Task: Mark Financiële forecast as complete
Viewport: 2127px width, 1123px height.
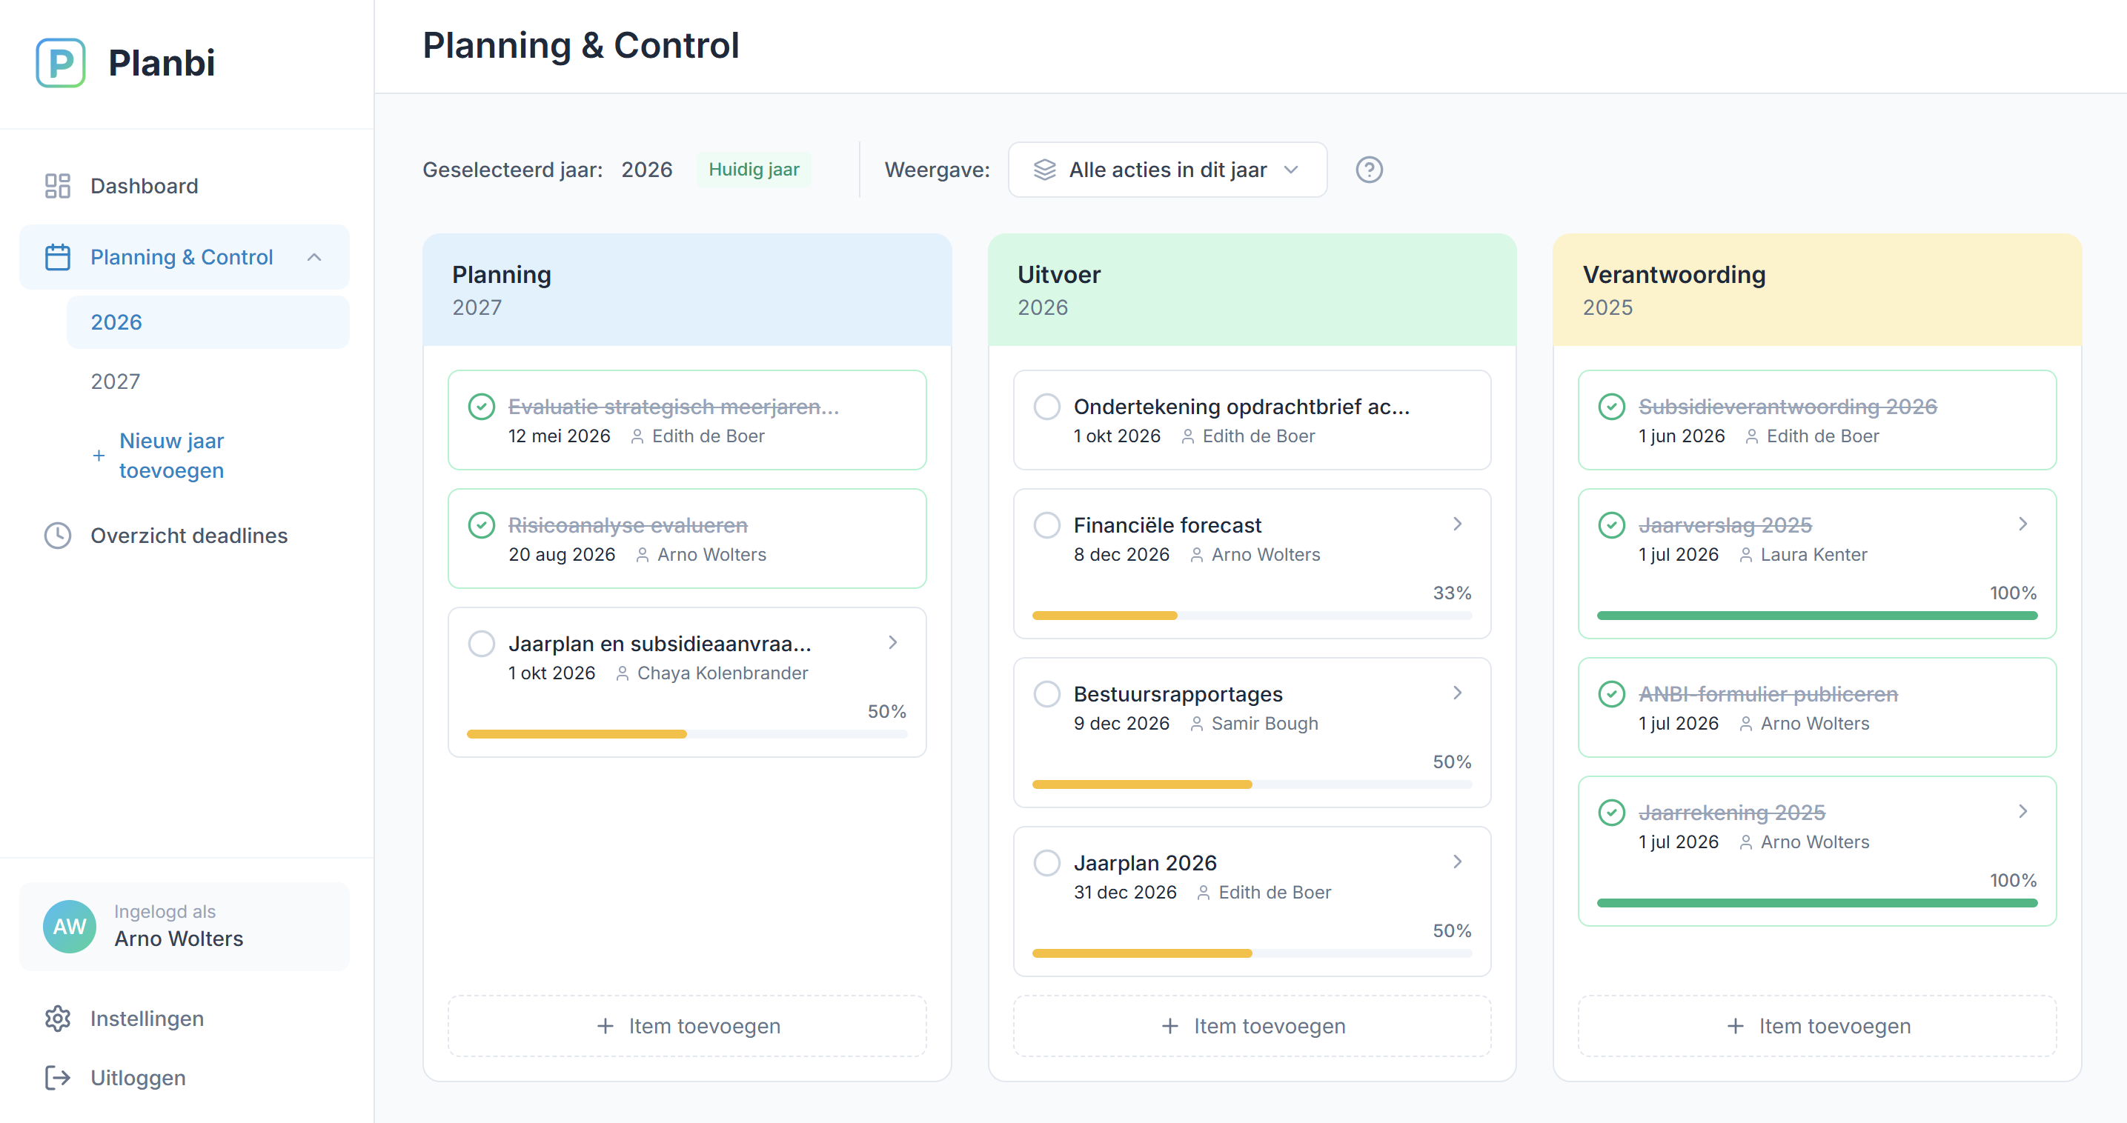Action: (x=1047, y=526)
